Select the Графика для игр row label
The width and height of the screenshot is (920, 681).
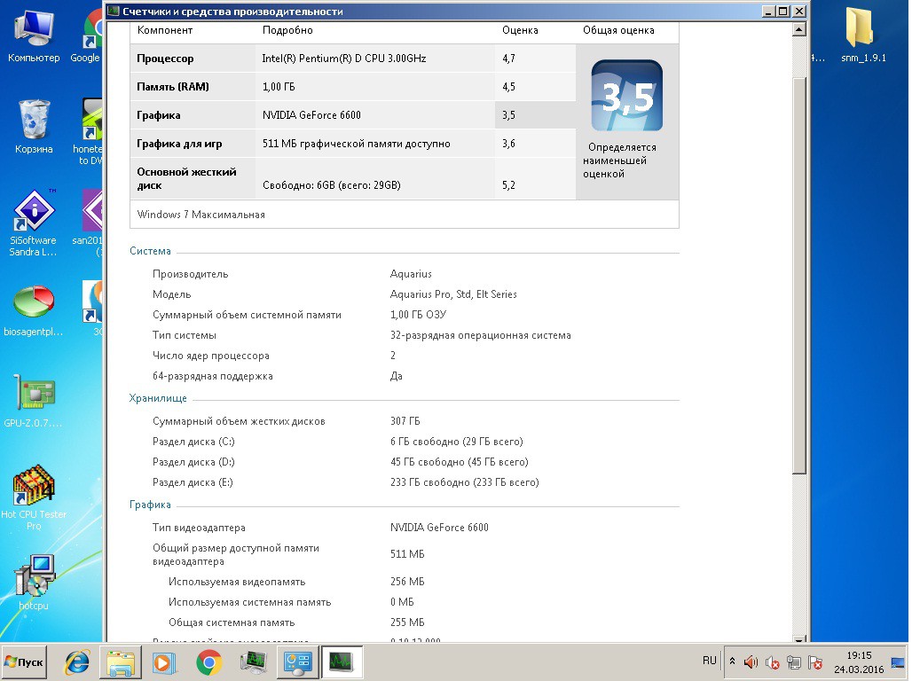coord(179,144)
